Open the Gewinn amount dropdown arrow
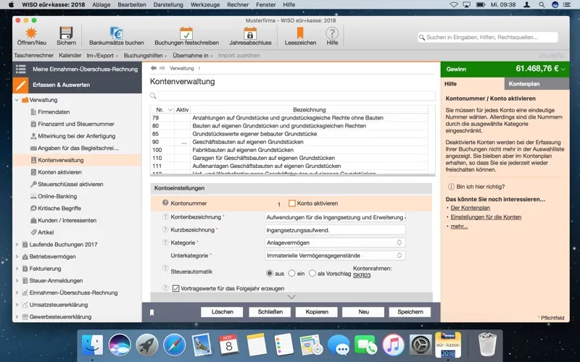Viewport: 580px width, 362px height. (563, 69)
